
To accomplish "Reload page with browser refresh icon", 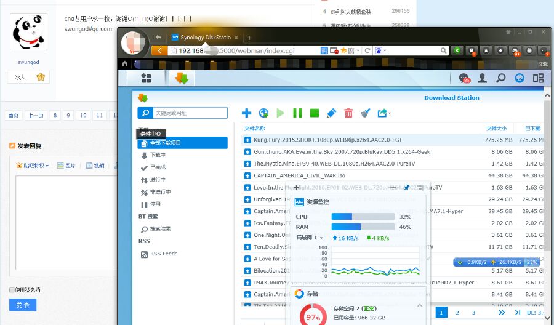I will [367, 50].
